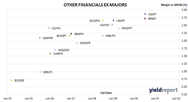The width and height of the screenshot is (188, 102).
Task: Click the BOQPG yellow diamond marker
Action: [103, 21]
